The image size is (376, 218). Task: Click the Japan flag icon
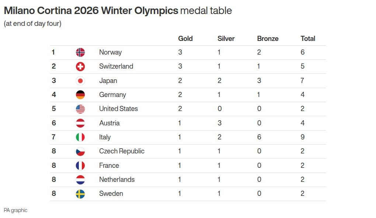click(x=80, y=81)
